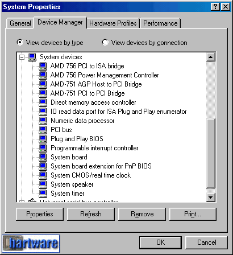Select System board extension for PnP BIOS text
Viewport: 233px width, 255px height.
pyautogui.click(x=101, y=166)
